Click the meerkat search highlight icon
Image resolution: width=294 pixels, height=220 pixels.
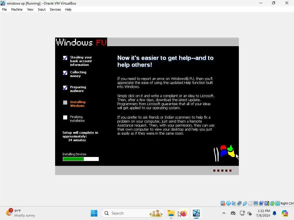point(156,213)
